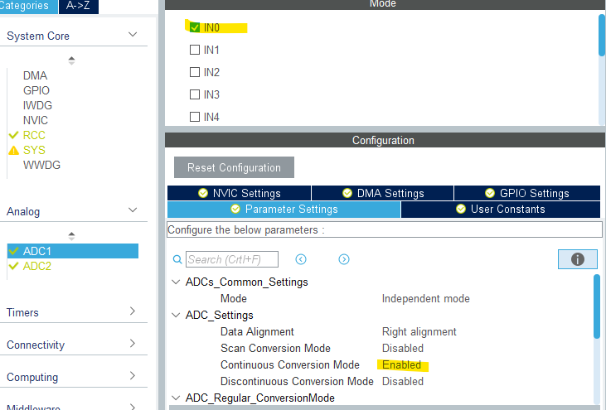The image size is (606, 410).
Task: Select the Scan Conversion Mode label
Action: coord(275,349)
